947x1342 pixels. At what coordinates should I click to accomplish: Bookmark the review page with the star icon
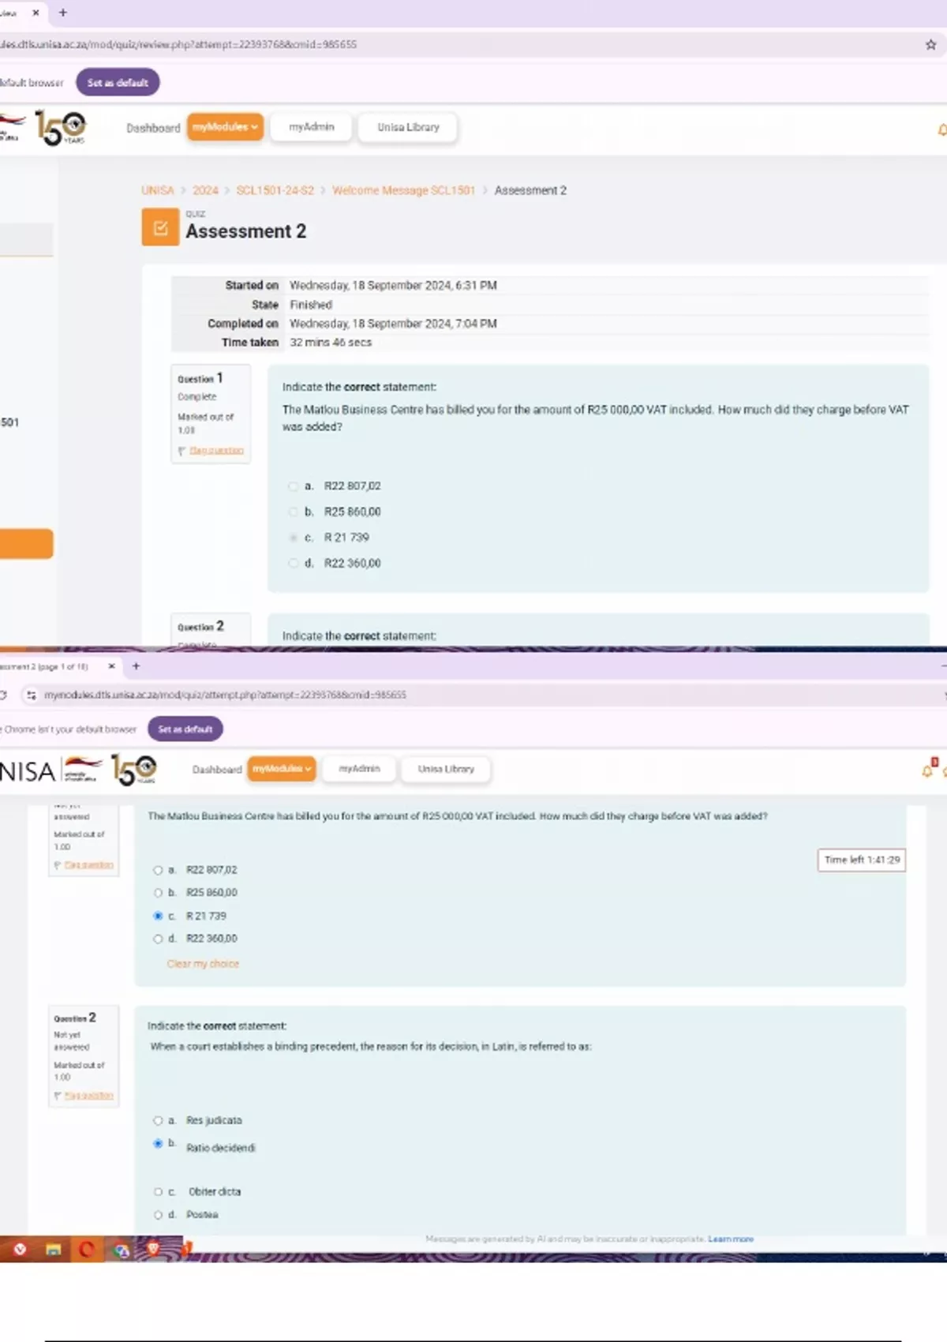coord(930,45)
